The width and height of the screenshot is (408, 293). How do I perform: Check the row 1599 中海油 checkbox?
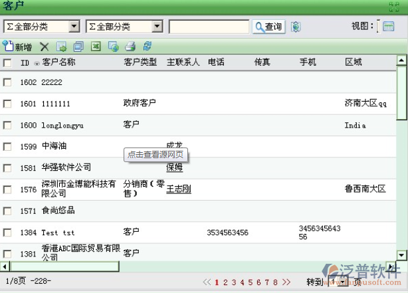(7, 146)
